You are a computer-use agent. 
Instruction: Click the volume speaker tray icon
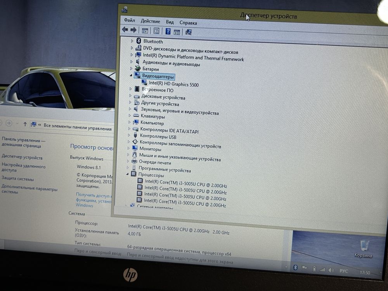pos(331,270)
